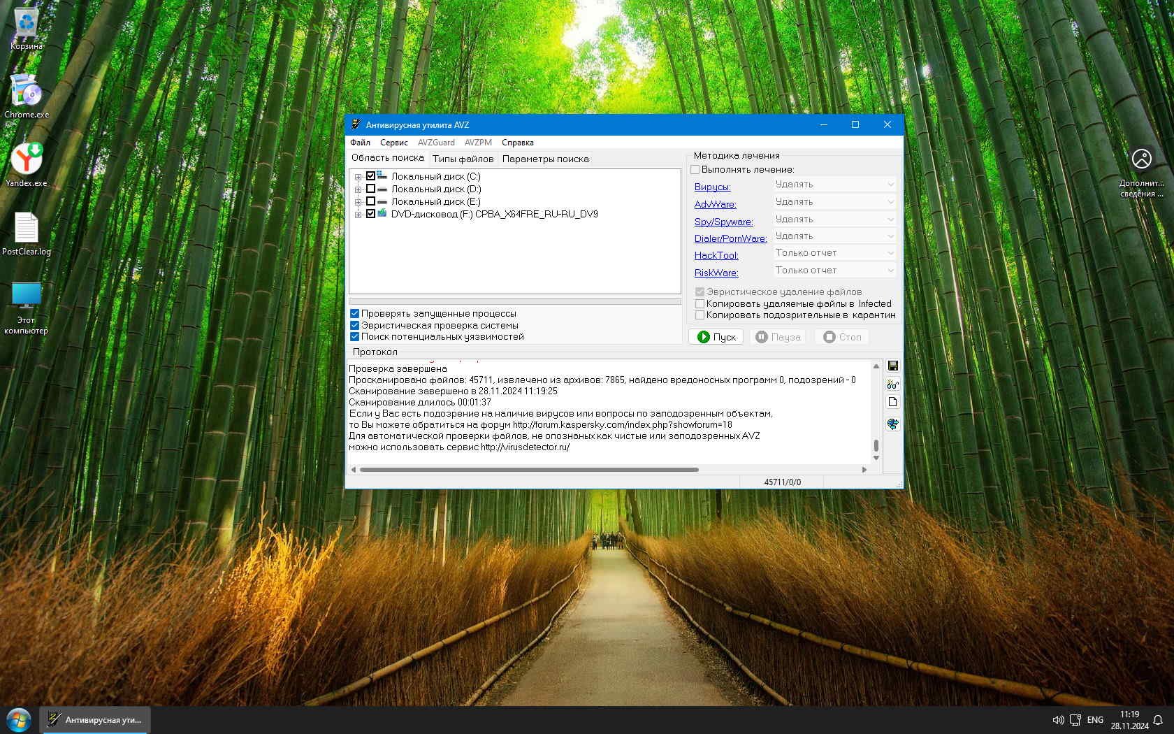This screenshot has height=734, width=1174.
Task: Open the volume control in system tray
Action: (x=1058, y=719)
